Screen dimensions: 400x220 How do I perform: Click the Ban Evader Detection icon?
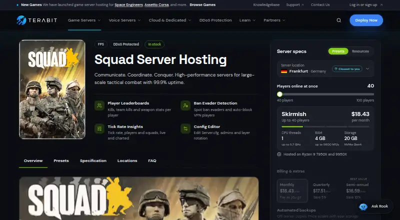pyautogui.click(x=185, y=105)
